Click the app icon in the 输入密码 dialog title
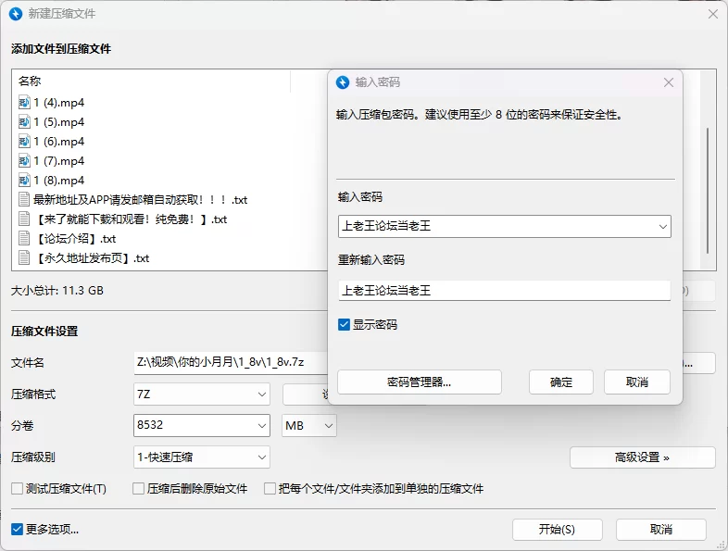The image size is (728, 551). (x=343, y=82)
